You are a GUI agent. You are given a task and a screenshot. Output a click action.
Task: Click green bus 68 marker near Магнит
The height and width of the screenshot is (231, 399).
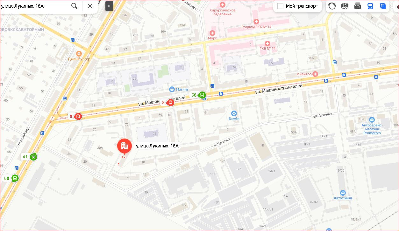202,95
